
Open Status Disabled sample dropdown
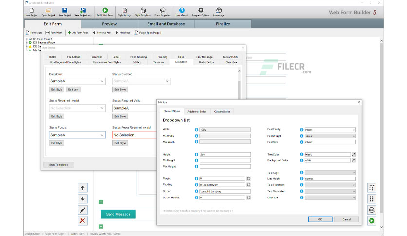pos(142,81)
